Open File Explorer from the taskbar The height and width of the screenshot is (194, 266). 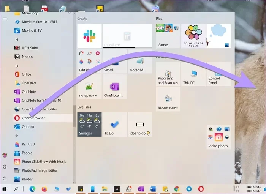pos(104,189)
